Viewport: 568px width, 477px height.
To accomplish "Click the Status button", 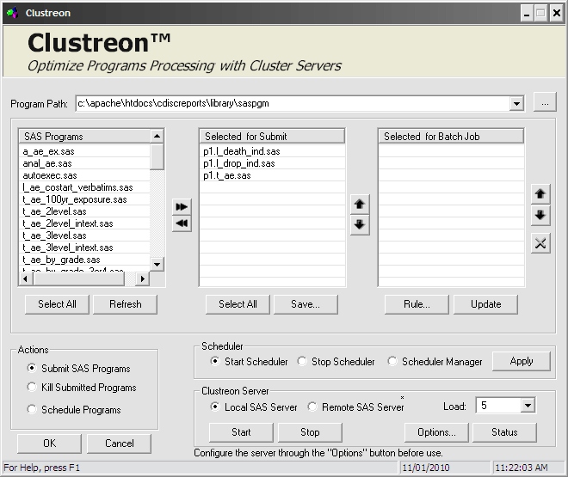I will [504, 432].
